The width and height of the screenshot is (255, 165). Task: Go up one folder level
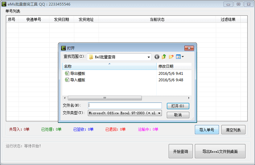(x=164, y=57)
